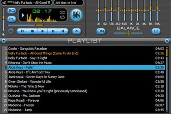
Task: Adjust the 4K equalizer band
Action: [144, 11]
